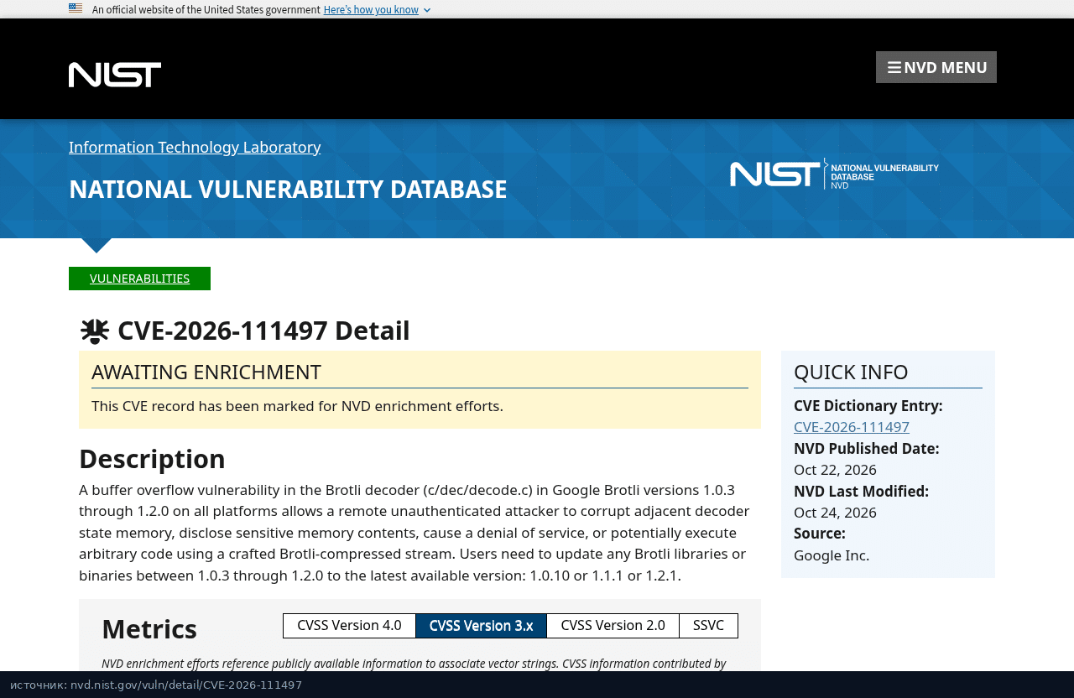Click the "Oct 22, 2026" published date text
The image size is (1074, 698).
[835, 470]
